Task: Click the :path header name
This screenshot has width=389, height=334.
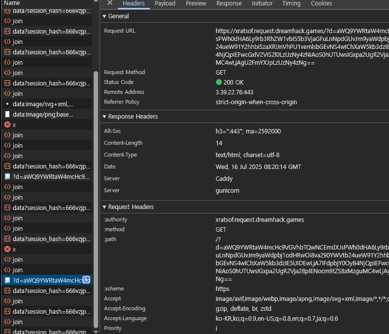Action: pyautogui.click(x=110, y=240)
